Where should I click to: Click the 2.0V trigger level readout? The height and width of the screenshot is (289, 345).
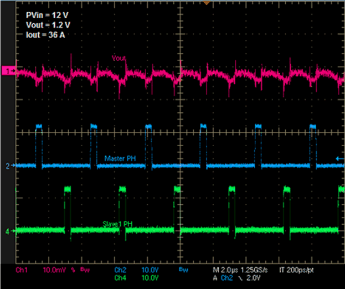pyautogui.click(x=253, y=278)
